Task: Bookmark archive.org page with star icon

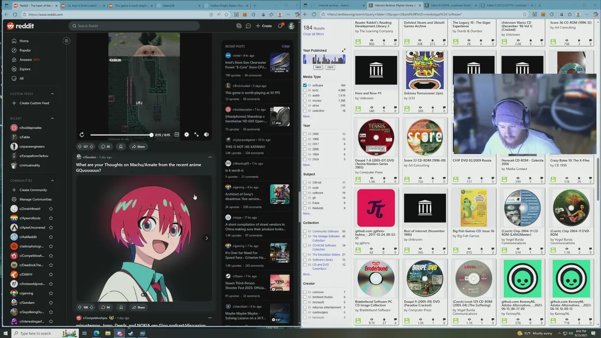Action: coord(524,15)
